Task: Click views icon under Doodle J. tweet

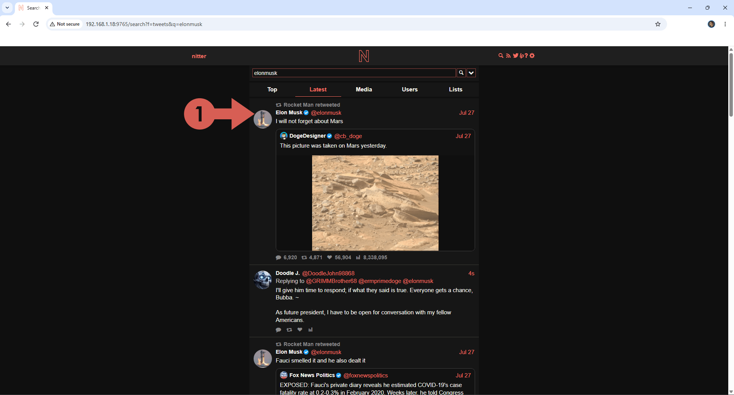Action: pyautogui.click(x=311, y=330)
